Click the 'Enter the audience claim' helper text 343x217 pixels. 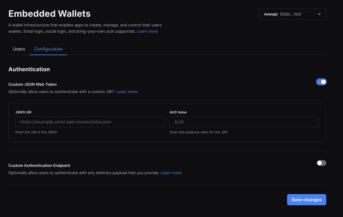[199, 132]
